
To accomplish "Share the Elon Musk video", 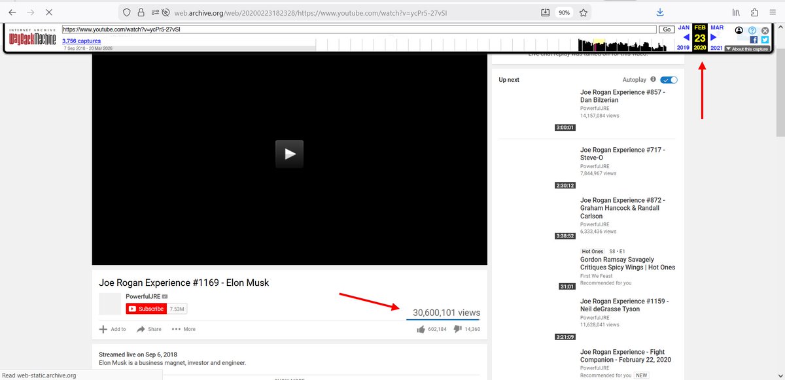I will click(149, 329).
